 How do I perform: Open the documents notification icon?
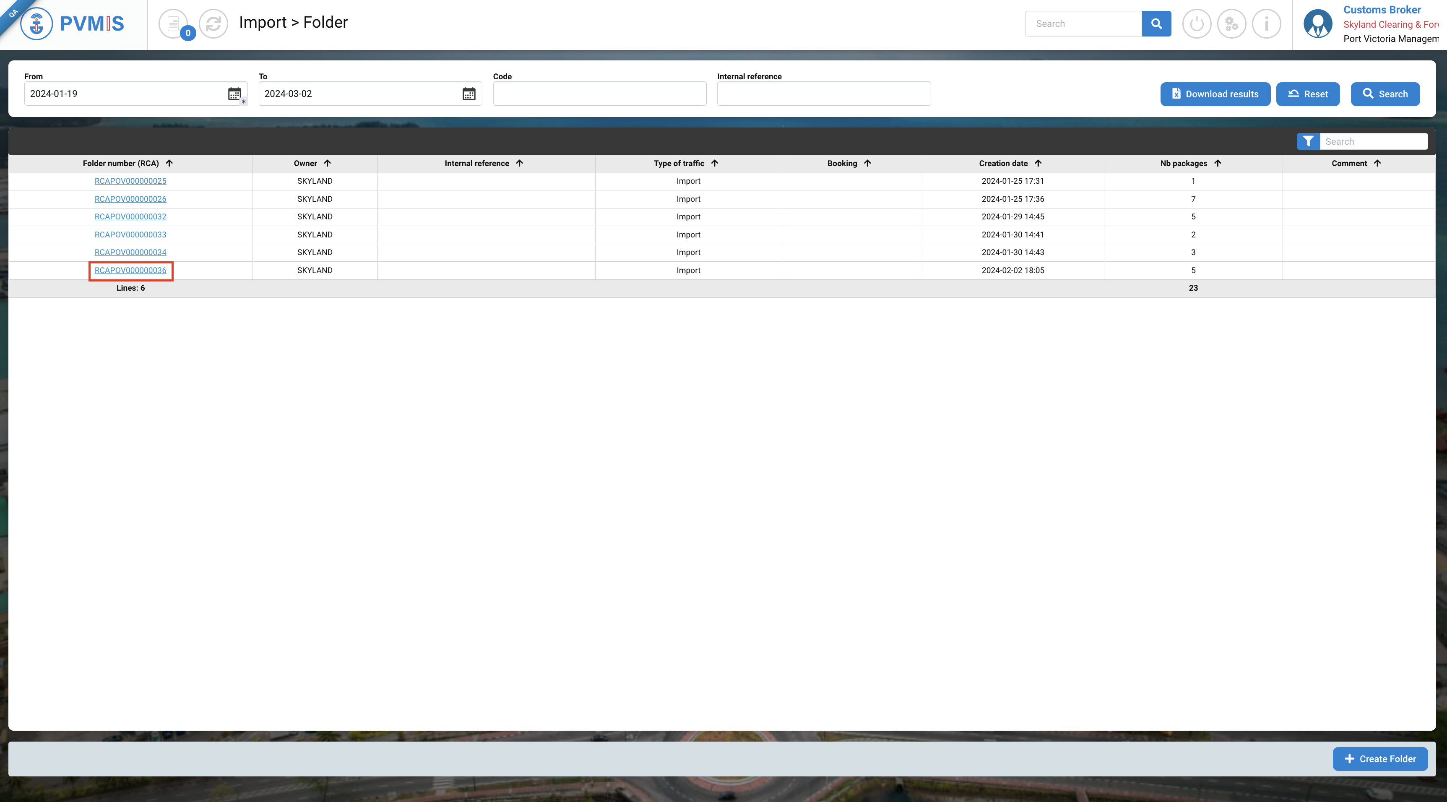pos(174,23)
